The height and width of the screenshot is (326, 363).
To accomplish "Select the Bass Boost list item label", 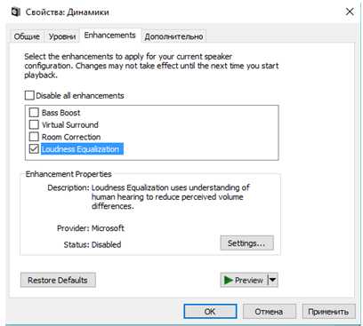I will [x=60, y=113].
